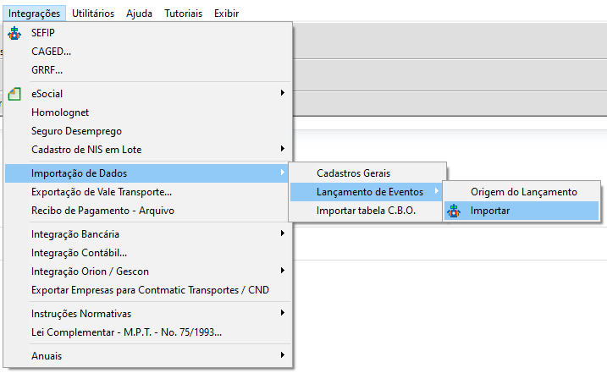
Task: Open the Integração Bancária submenu
Action: click(282, 234)
